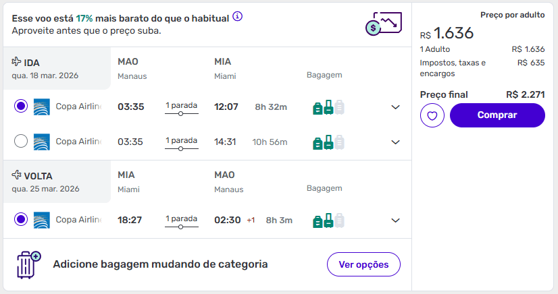Click baggage icons of 12:07 flight

point(328,107)
